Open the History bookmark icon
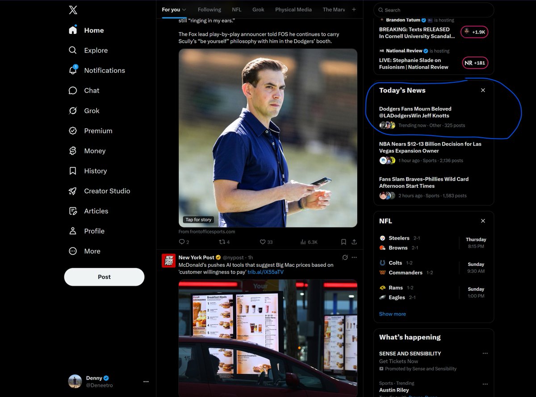 pyautogui.click(x=73, y=171)
